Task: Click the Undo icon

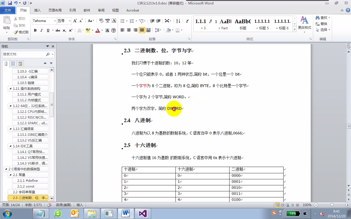Action: [16, 3]
